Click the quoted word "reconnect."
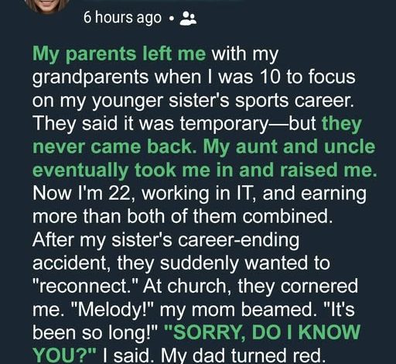This screenshot has height=364, width=396. [x=86, y=286]
